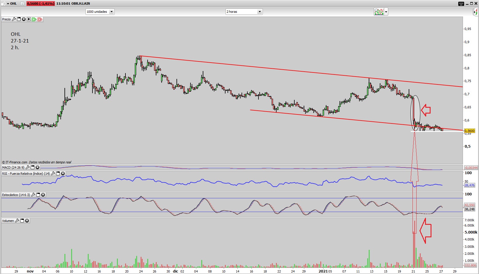Expand the side panel red-green arrows tab
The width and height of the screenshot is (479, 274).
tap(476, 12)
